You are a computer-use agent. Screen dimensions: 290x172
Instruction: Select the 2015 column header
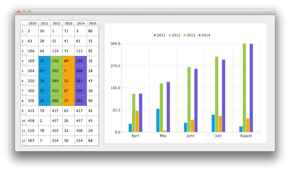(x=93, y=23)
